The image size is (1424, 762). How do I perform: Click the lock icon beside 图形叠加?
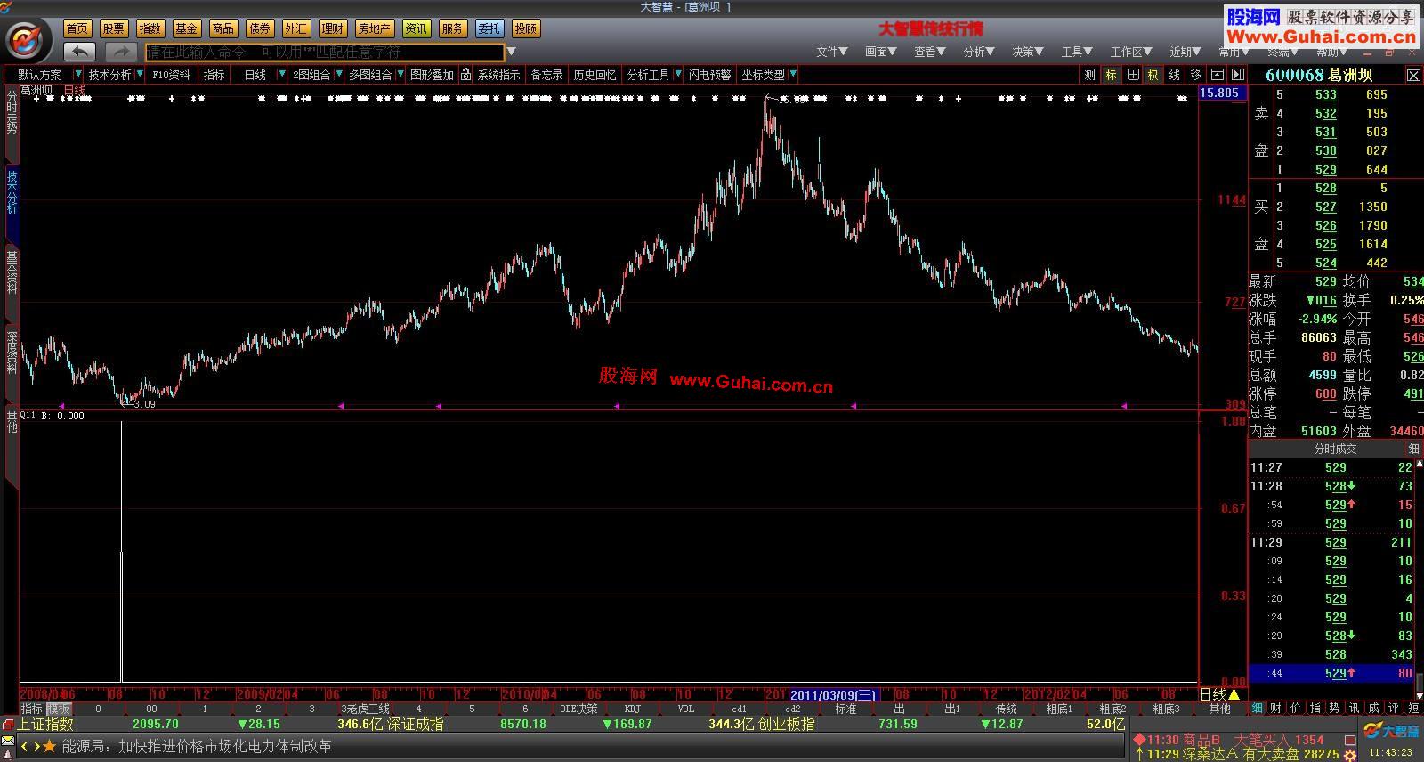[465, 75]
